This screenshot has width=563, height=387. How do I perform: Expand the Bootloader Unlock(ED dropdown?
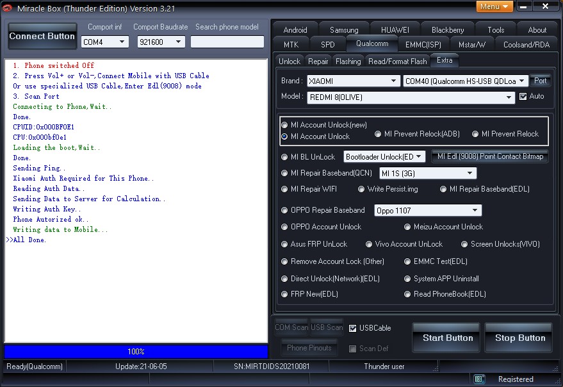[x=384, y=157]
